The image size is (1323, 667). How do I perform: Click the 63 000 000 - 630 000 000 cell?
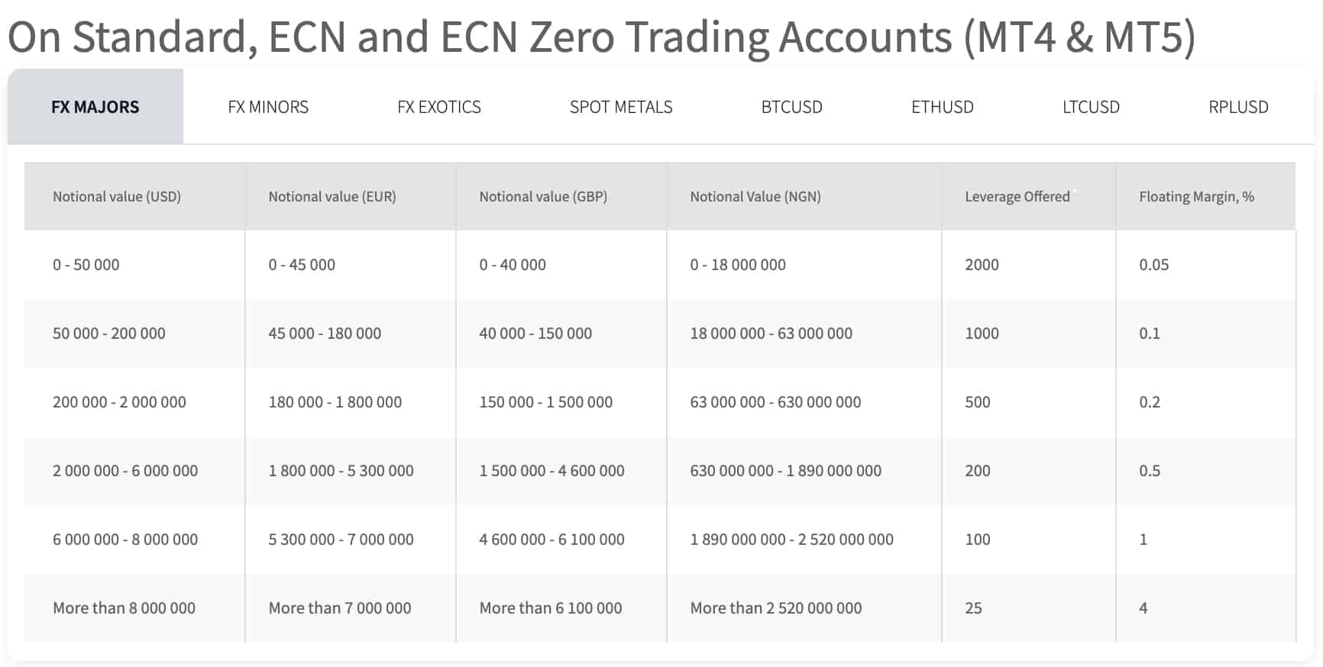[x=804, y=402]
